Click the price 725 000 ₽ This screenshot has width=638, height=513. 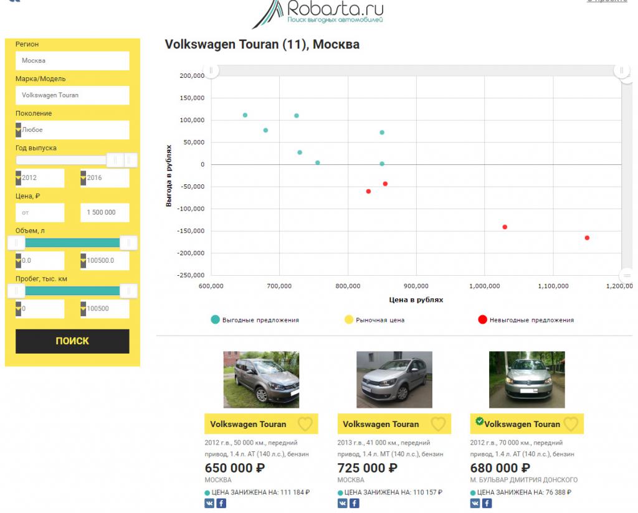368,468
